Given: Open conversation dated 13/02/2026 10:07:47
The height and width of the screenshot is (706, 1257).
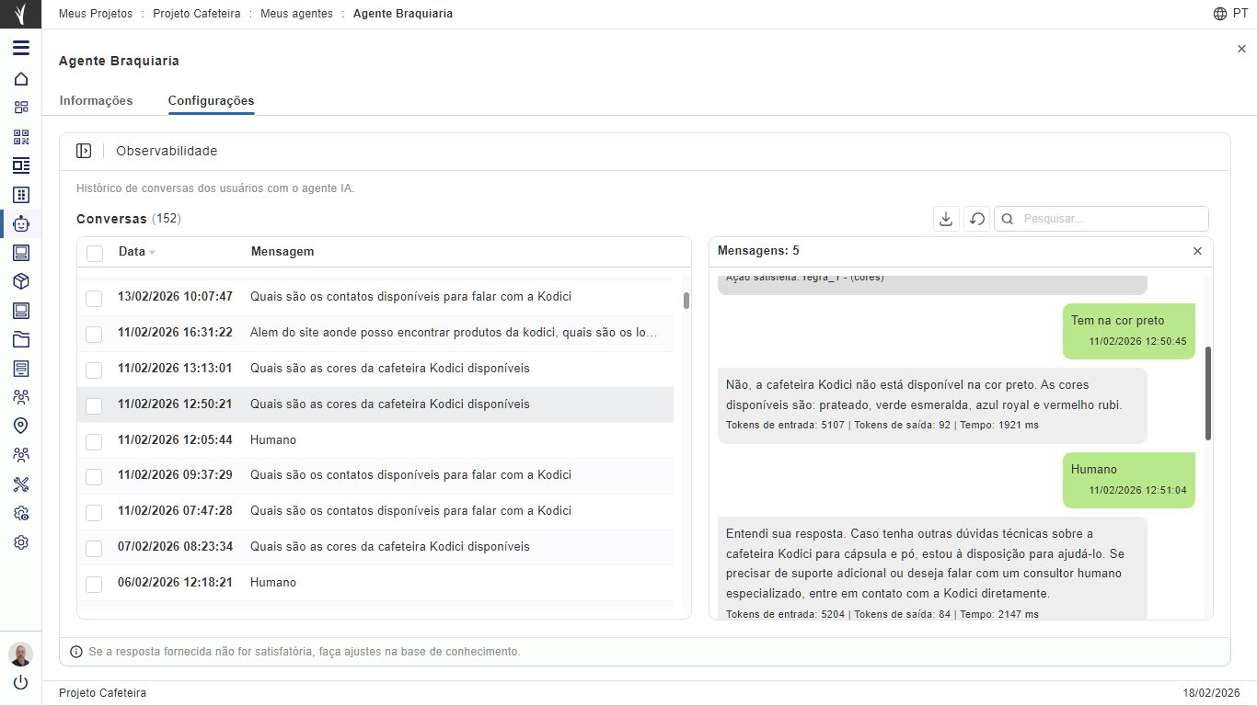Looking at the screenshot, I should [x=375, y=297].
